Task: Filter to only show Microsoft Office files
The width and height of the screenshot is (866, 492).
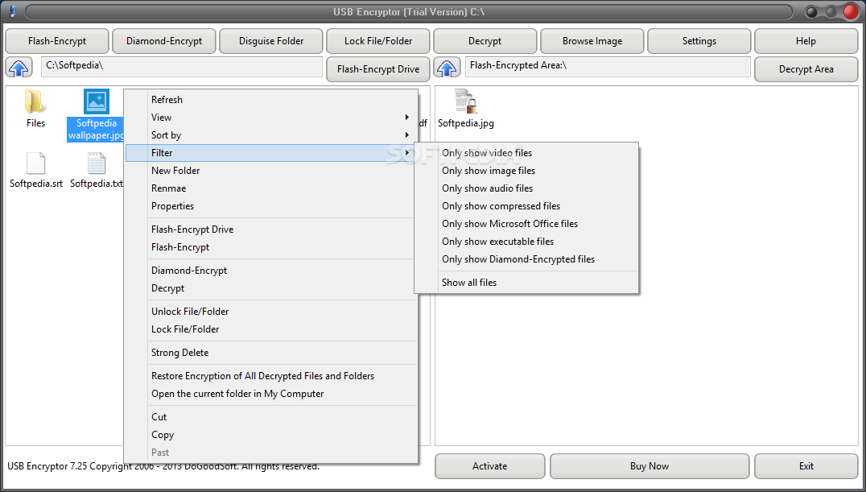Action: tap(526, 223)
